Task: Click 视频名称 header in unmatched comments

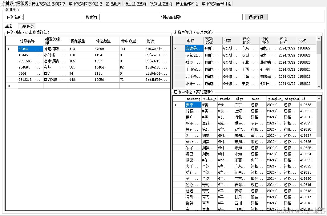Action: tap(213, 41)
